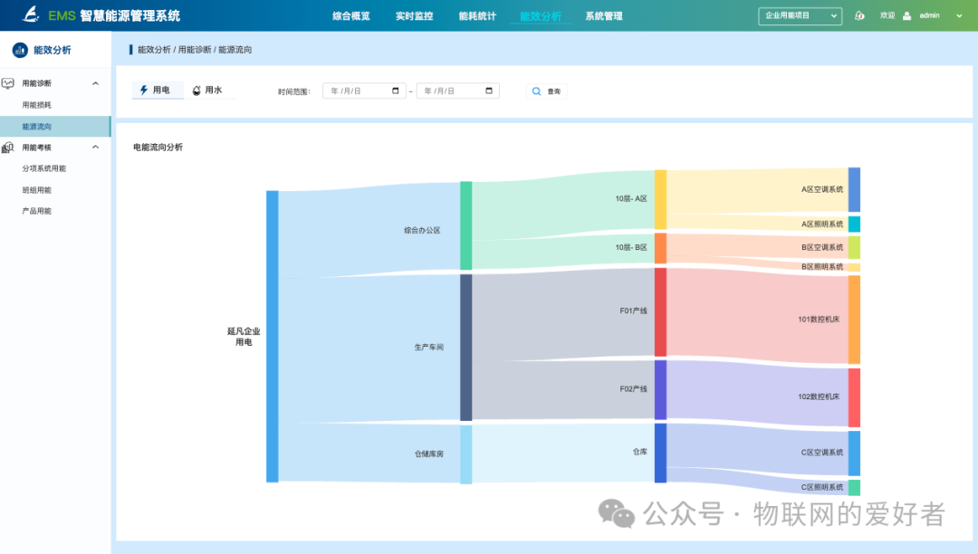Click the 查询 query button
The width and height of the screenshot is (978, 554).
[546, 91]
